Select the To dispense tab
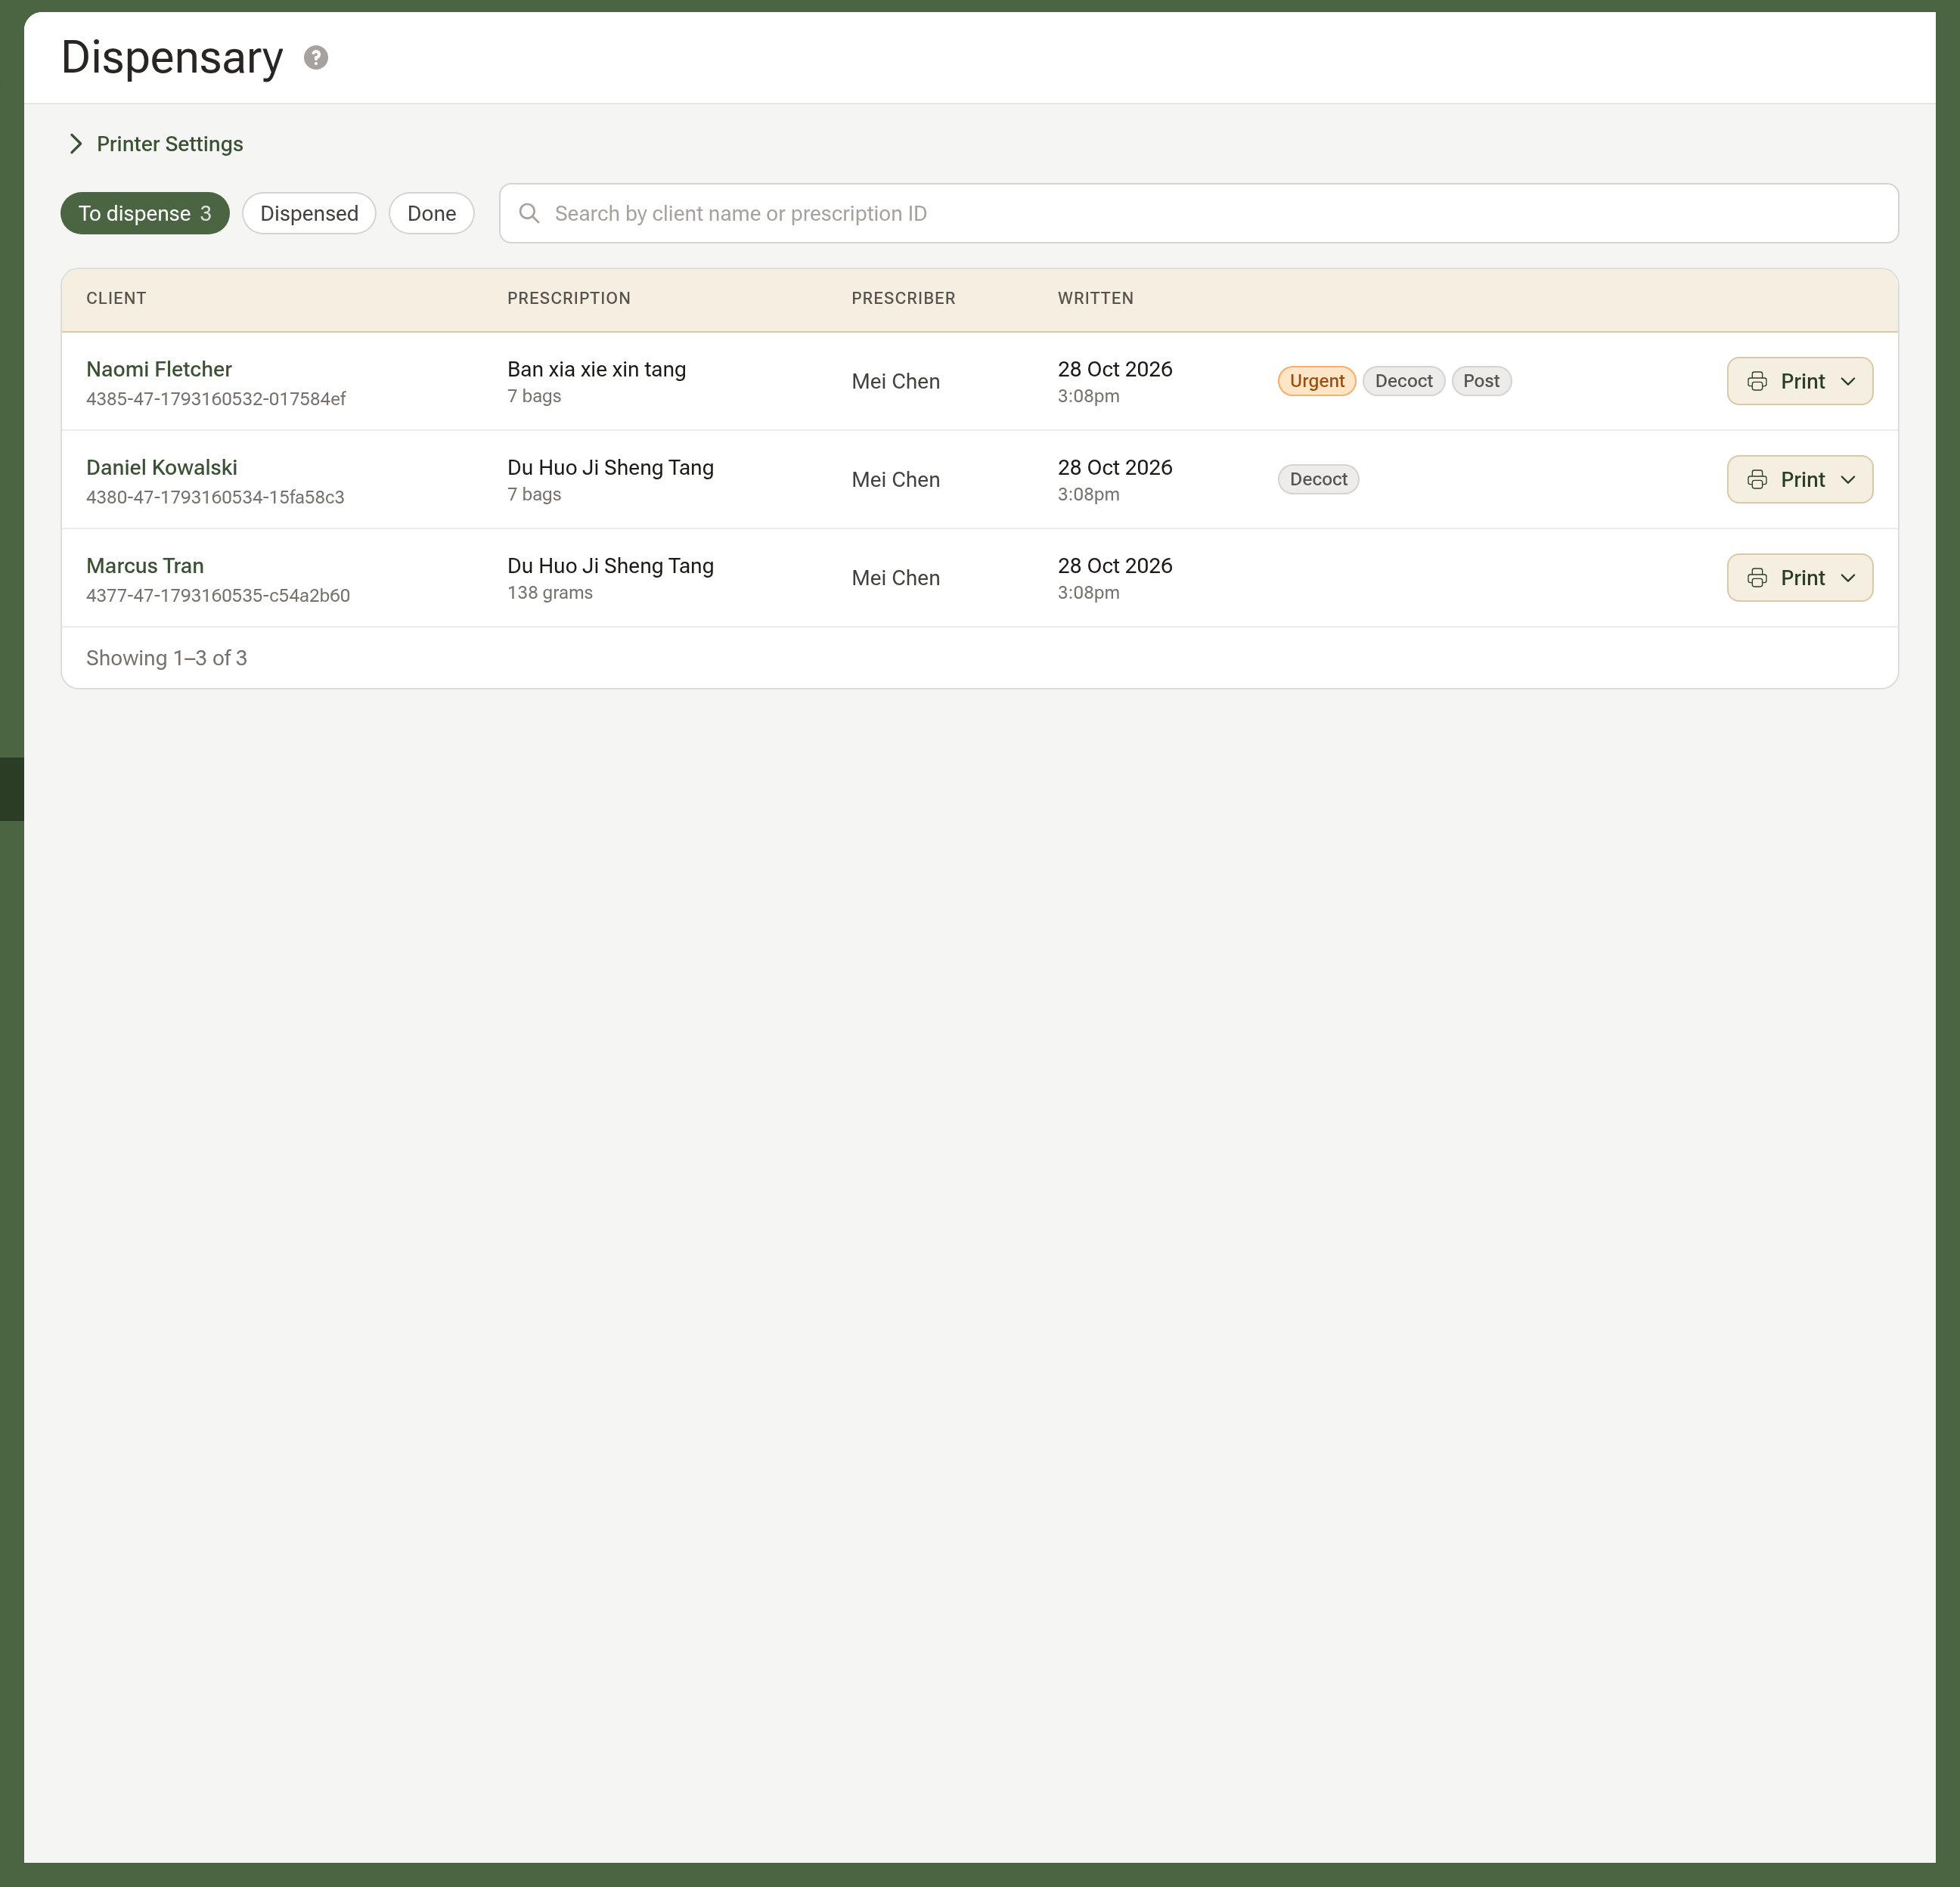The width and height of the screenshot is (1960, 1887). tap(145, 213)
